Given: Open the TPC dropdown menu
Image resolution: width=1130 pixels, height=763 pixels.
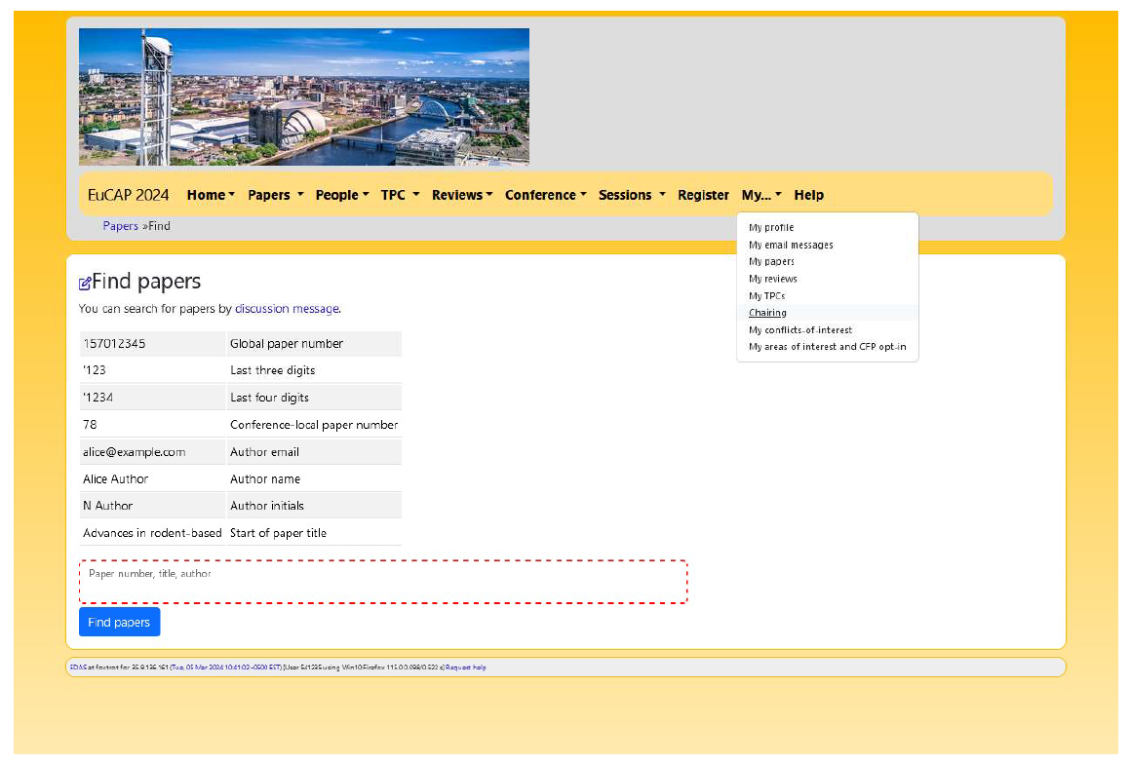Looking at the screenshot, I should tap(400, 195).
